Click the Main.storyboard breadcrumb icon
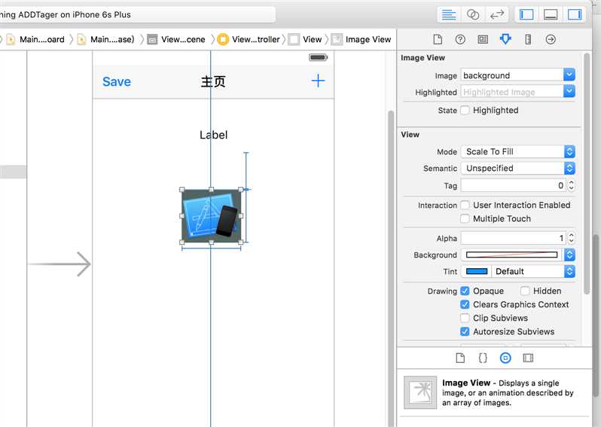The width and height of the screenshot is (601, 427). tap(11, 39)
